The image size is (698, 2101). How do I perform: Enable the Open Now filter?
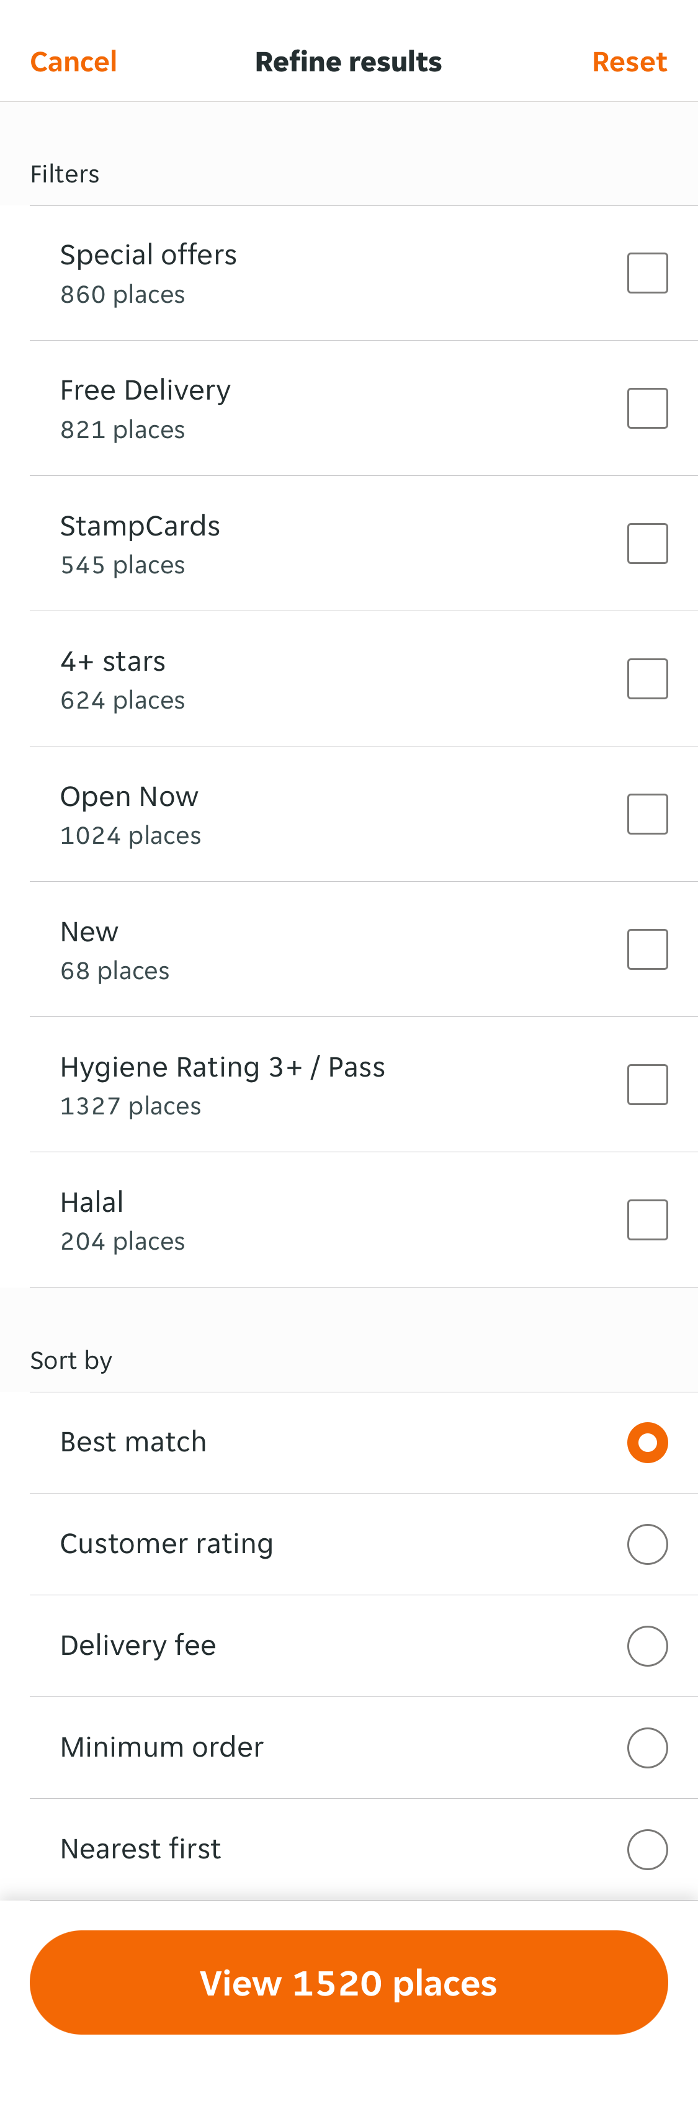tap(647, 813)
